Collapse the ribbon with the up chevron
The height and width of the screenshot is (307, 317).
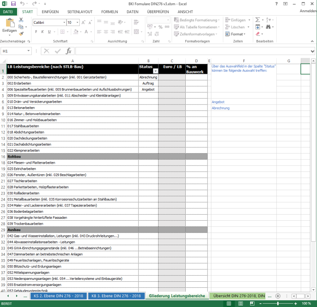(312, 41)
